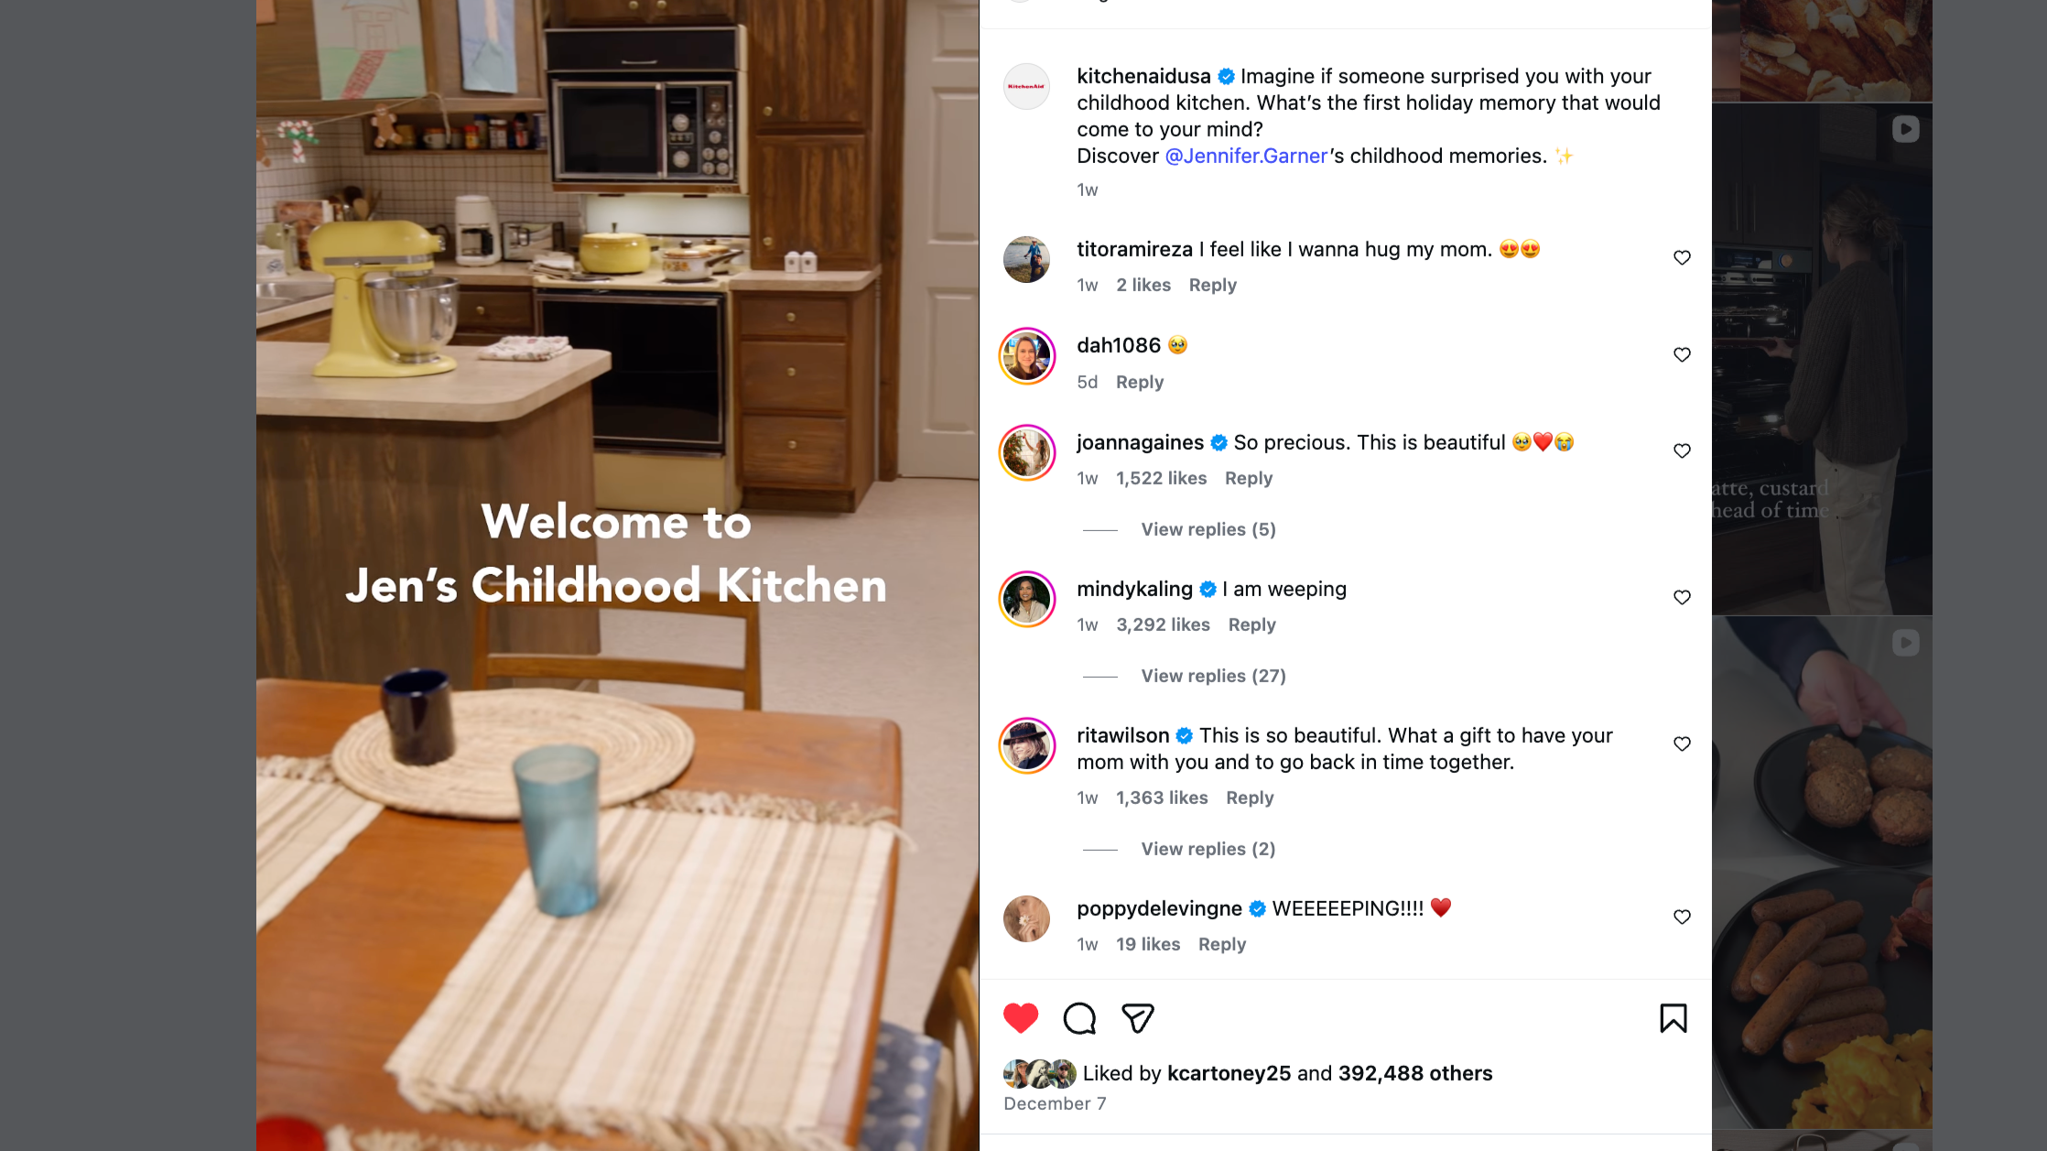The image size is (2047, 1151).
Task: Like ritawilson's comment heart
Action: point(1682,744)
